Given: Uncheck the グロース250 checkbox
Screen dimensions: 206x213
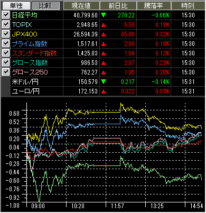Looking at the screenshot, I should pyautogui.click(x=6, y=72).
